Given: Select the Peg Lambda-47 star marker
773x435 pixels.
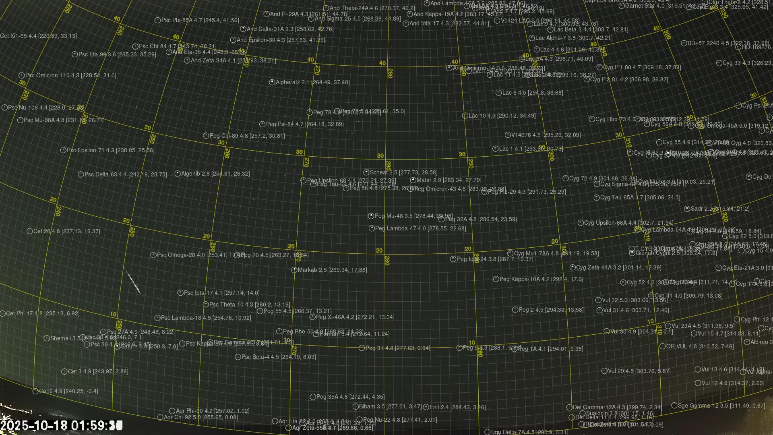Looking at the screenshot, I should pos(372,228).
